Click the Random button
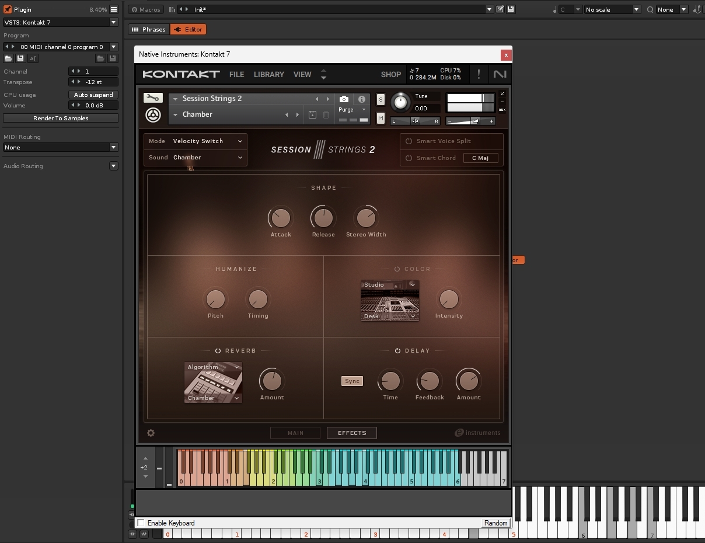This screenshot has height=543, width=705. tap(495, 523)
